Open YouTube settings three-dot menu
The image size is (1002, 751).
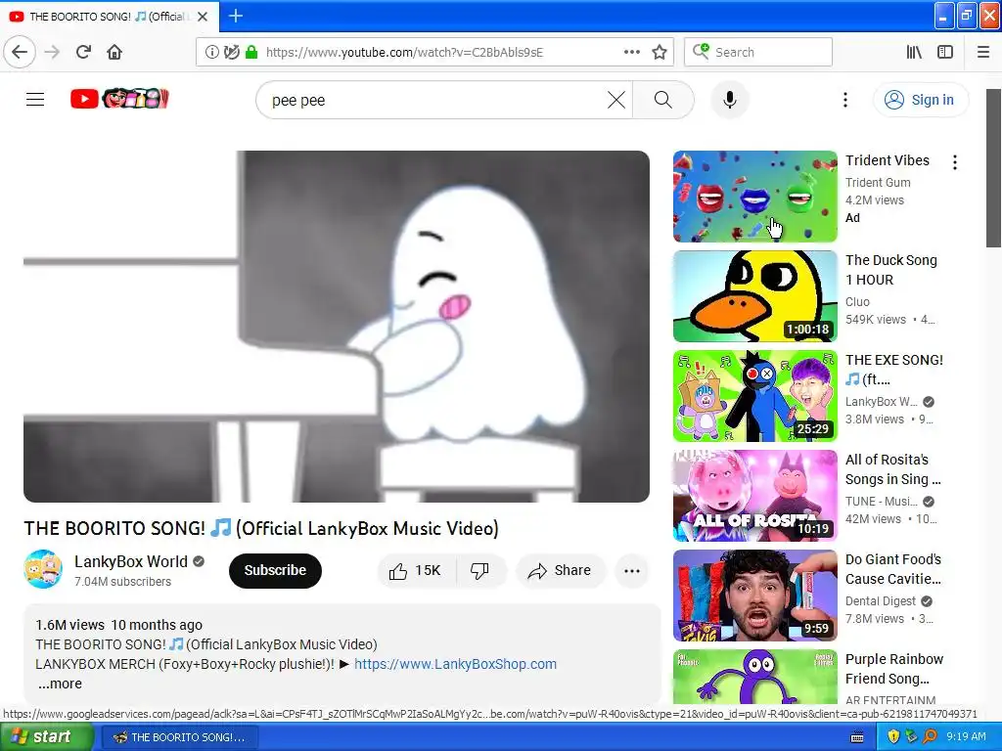click(x=844, y=100)
